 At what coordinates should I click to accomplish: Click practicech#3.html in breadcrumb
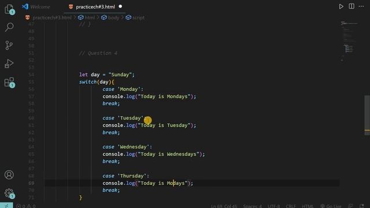[52, 17]
